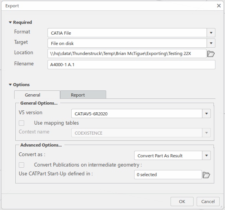Click into the Filename text field
The height and width of the screenshot is (210, 225).
131,65
